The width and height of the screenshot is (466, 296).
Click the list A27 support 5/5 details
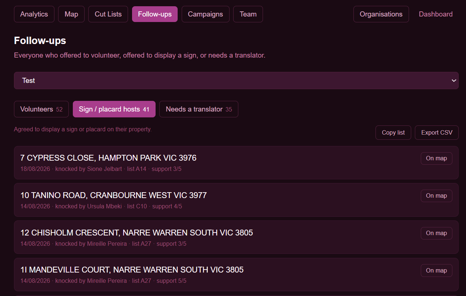pos(103,281)
